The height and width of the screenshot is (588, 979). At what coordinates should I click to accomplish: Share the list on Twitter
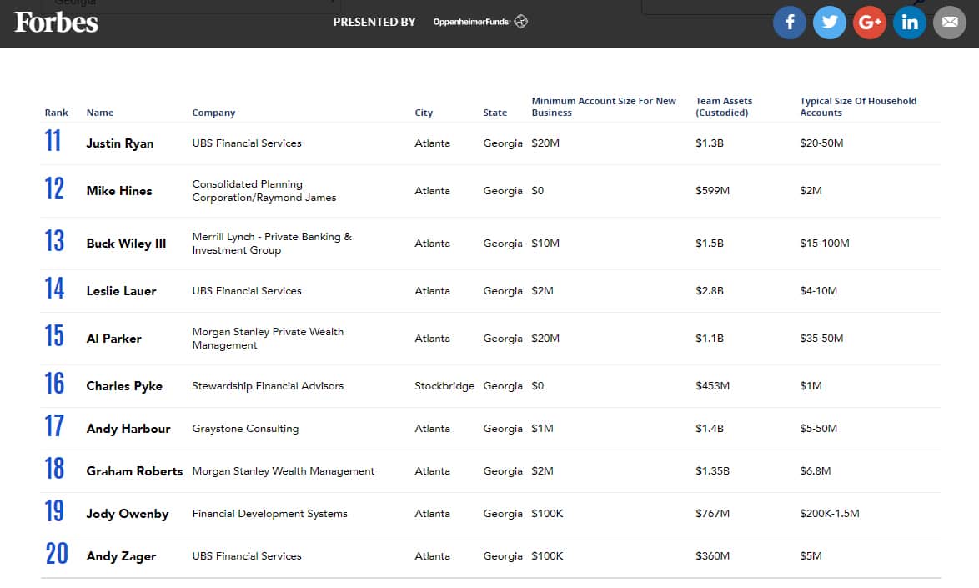coord(829,23)
